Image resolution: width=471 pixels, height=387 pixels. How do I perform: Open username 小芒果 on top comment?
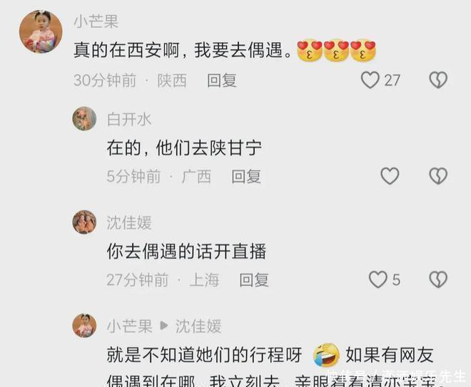click(x=96, y=21)
